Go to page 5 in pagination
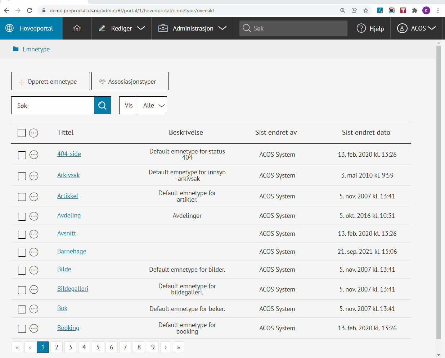Image resolution: width=445 pixels, height=358 pixels. click(x=98, y=347)
